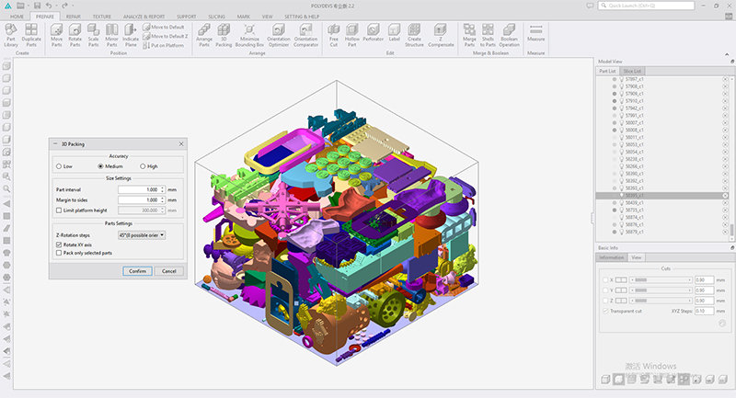Click Minimize Bounding Box icon
This screenshot has height=398, width=736.
click(249, 35)
